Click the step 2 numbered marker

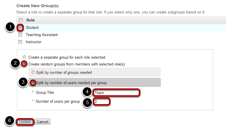pos(15,63)
